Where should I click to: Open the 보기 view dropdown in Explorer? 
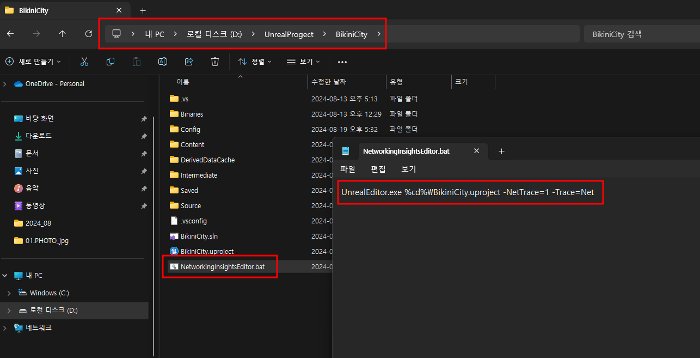303,62
